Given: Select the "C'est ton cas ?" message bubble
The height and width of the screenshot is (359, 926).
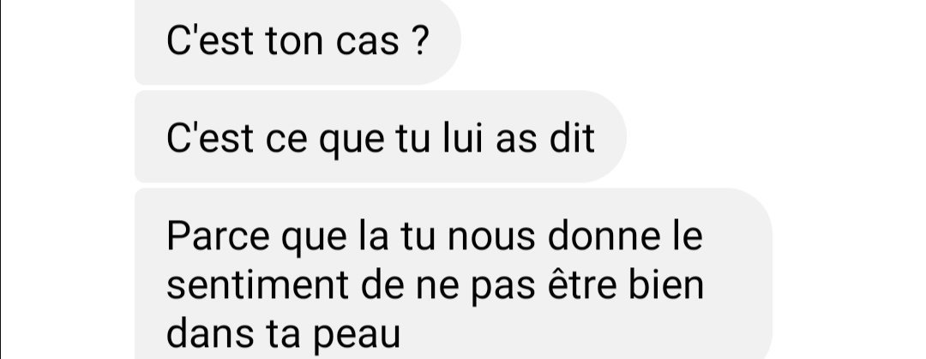Looking at the screenshot, I should (298, 42).
